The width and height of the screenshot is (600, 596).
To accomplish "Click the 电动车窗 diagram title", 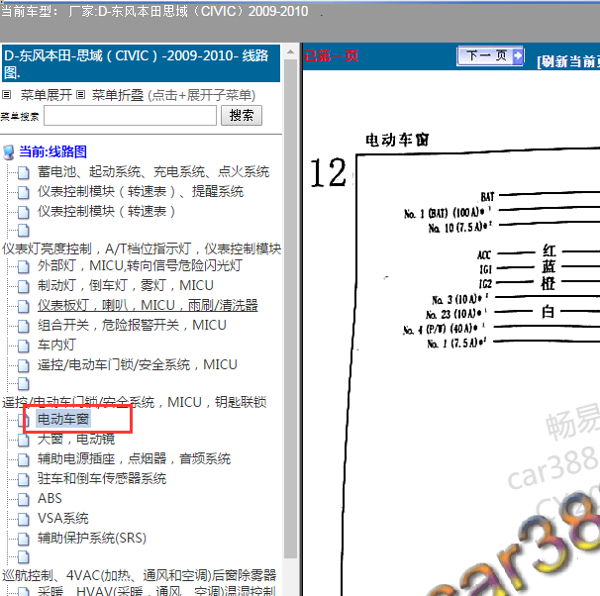I will [x=397, y=140].
